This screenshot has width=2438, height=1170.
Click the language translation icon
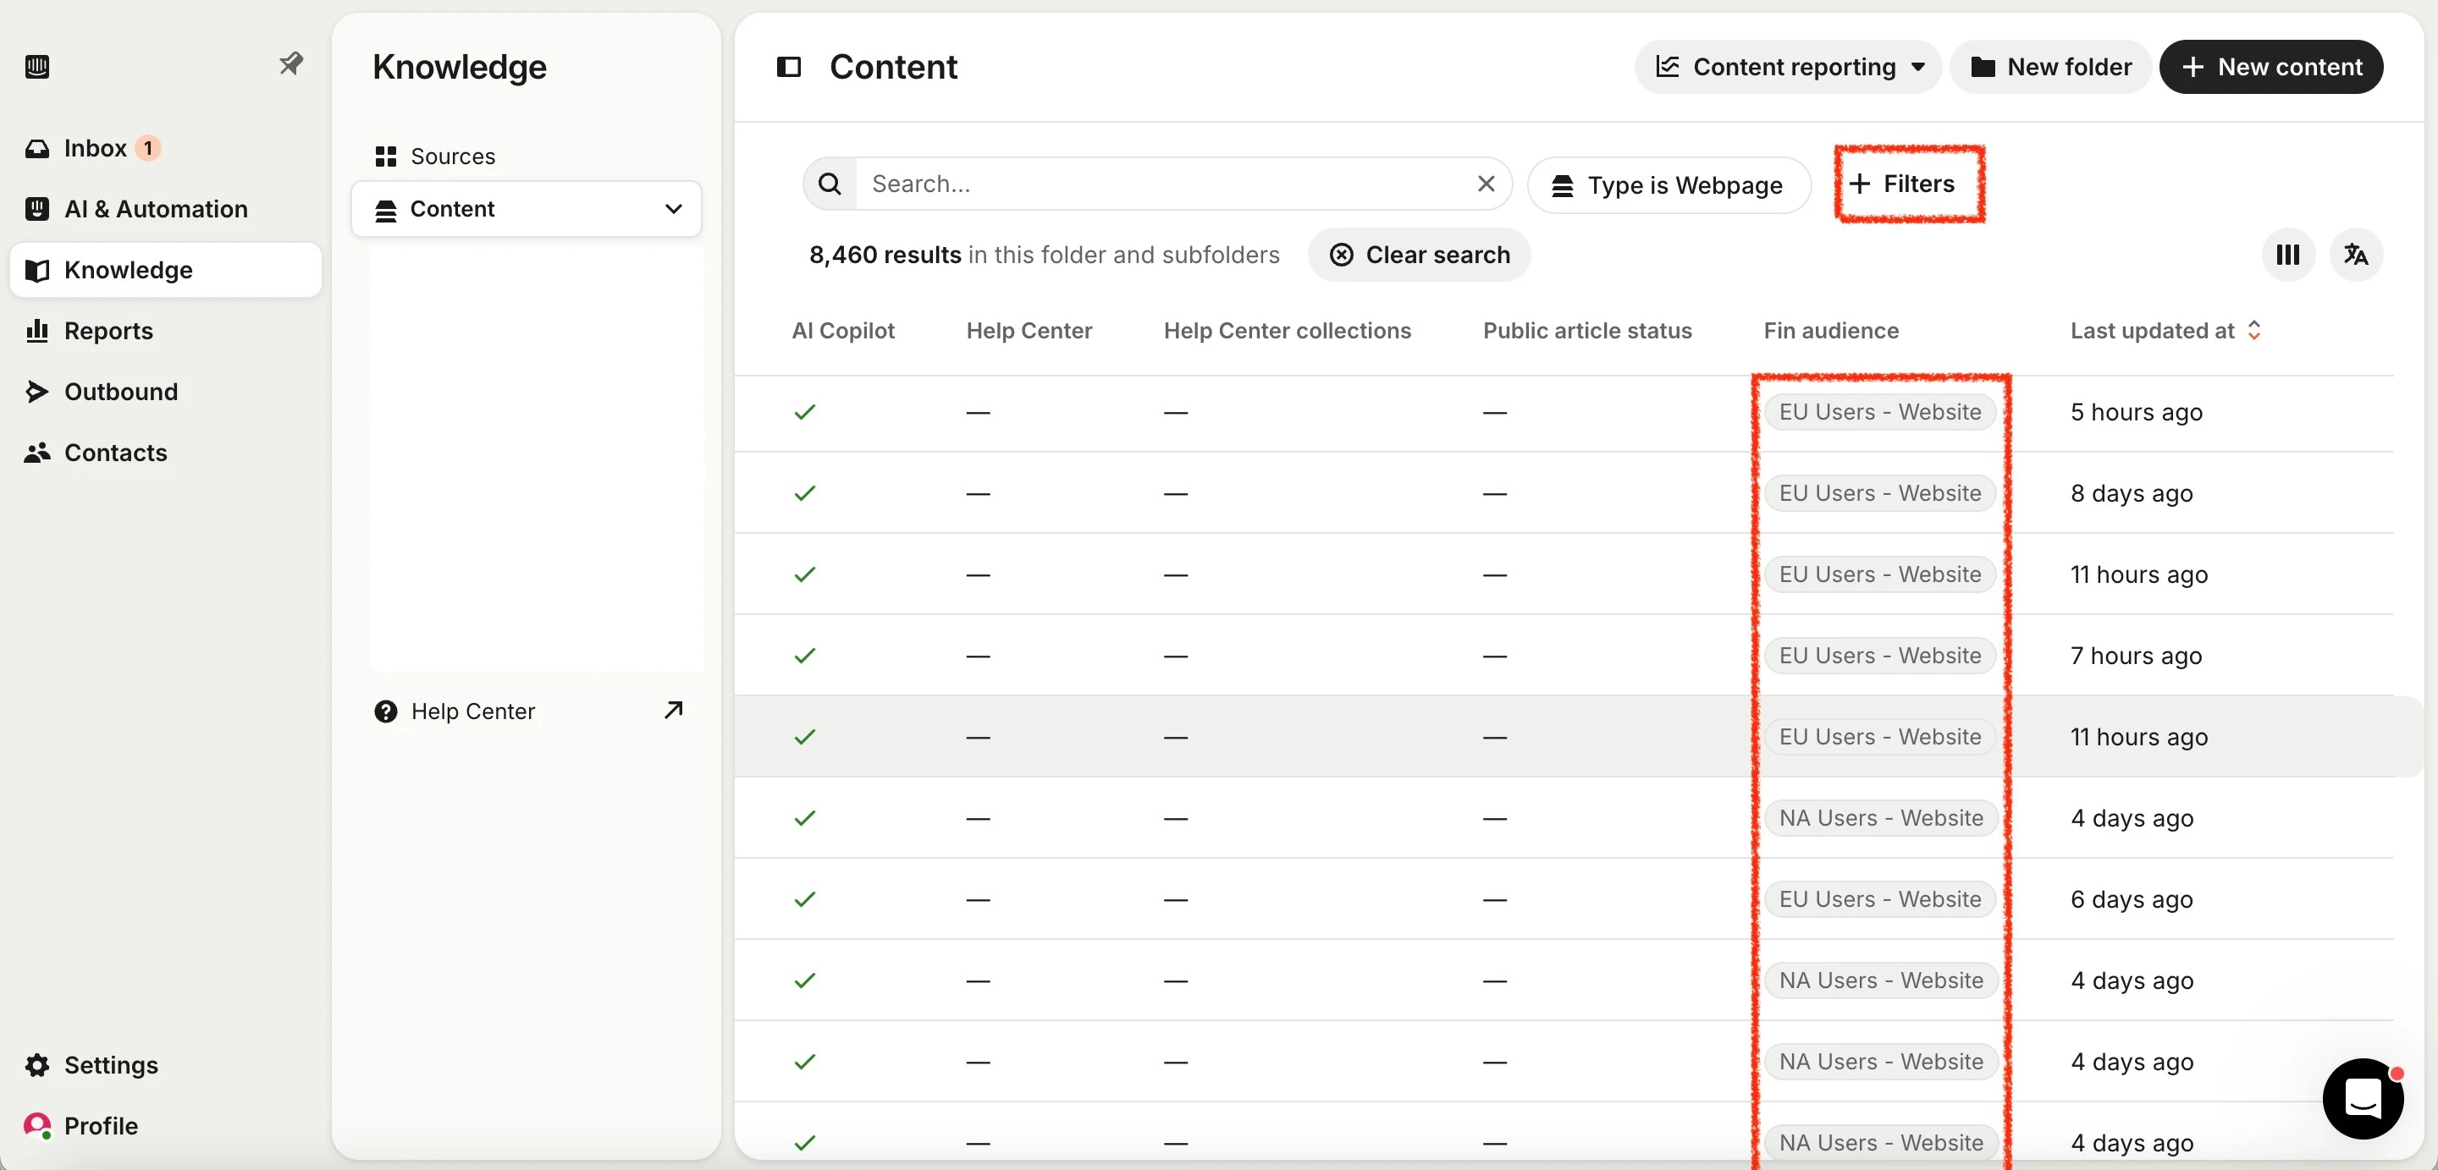click(x=2356, y=255)
